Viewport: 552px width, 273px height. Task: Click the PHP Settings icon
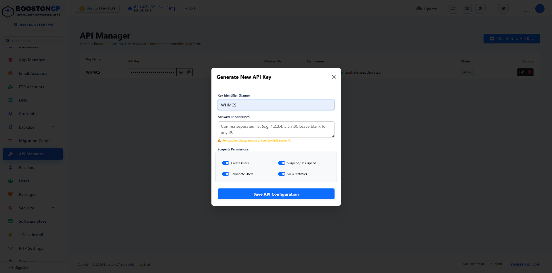10,248
